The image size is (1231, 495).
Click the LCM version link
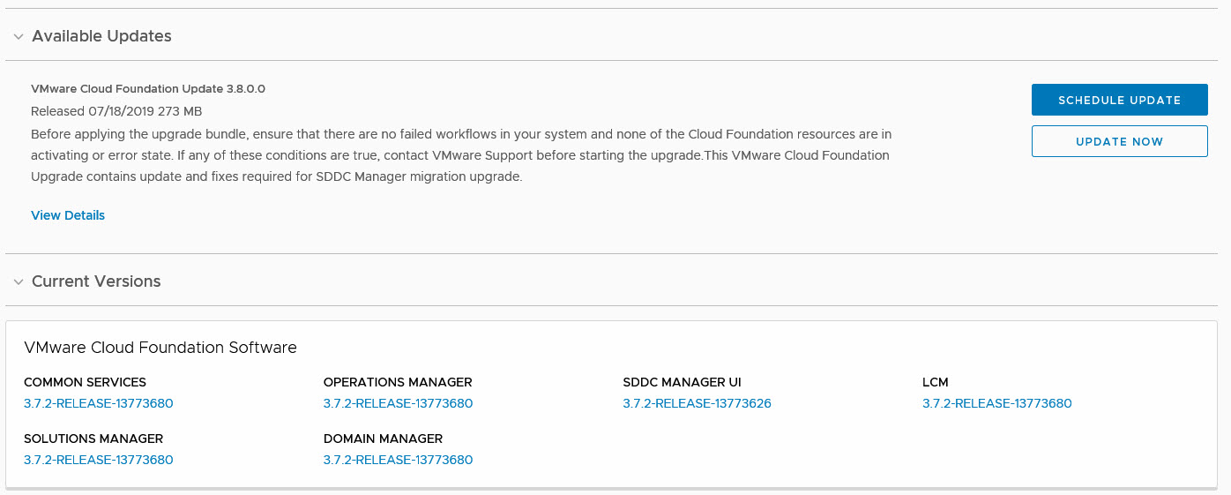[x=996, y=404]
